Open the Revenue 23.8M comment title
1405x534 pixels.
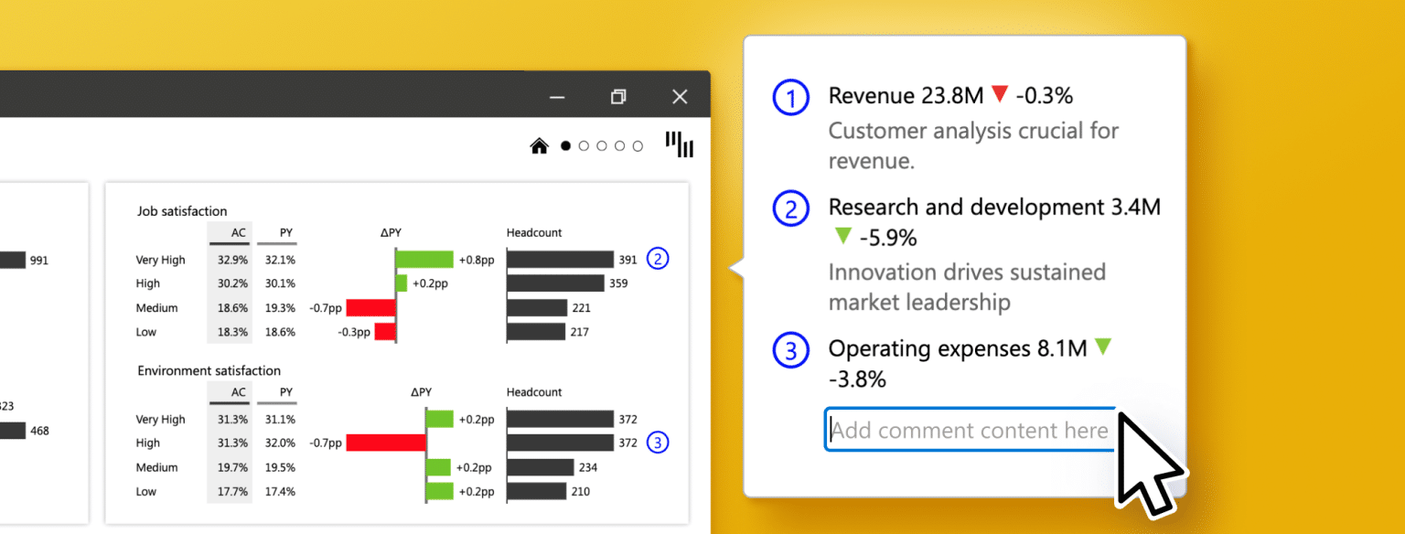tap(905, 95)
